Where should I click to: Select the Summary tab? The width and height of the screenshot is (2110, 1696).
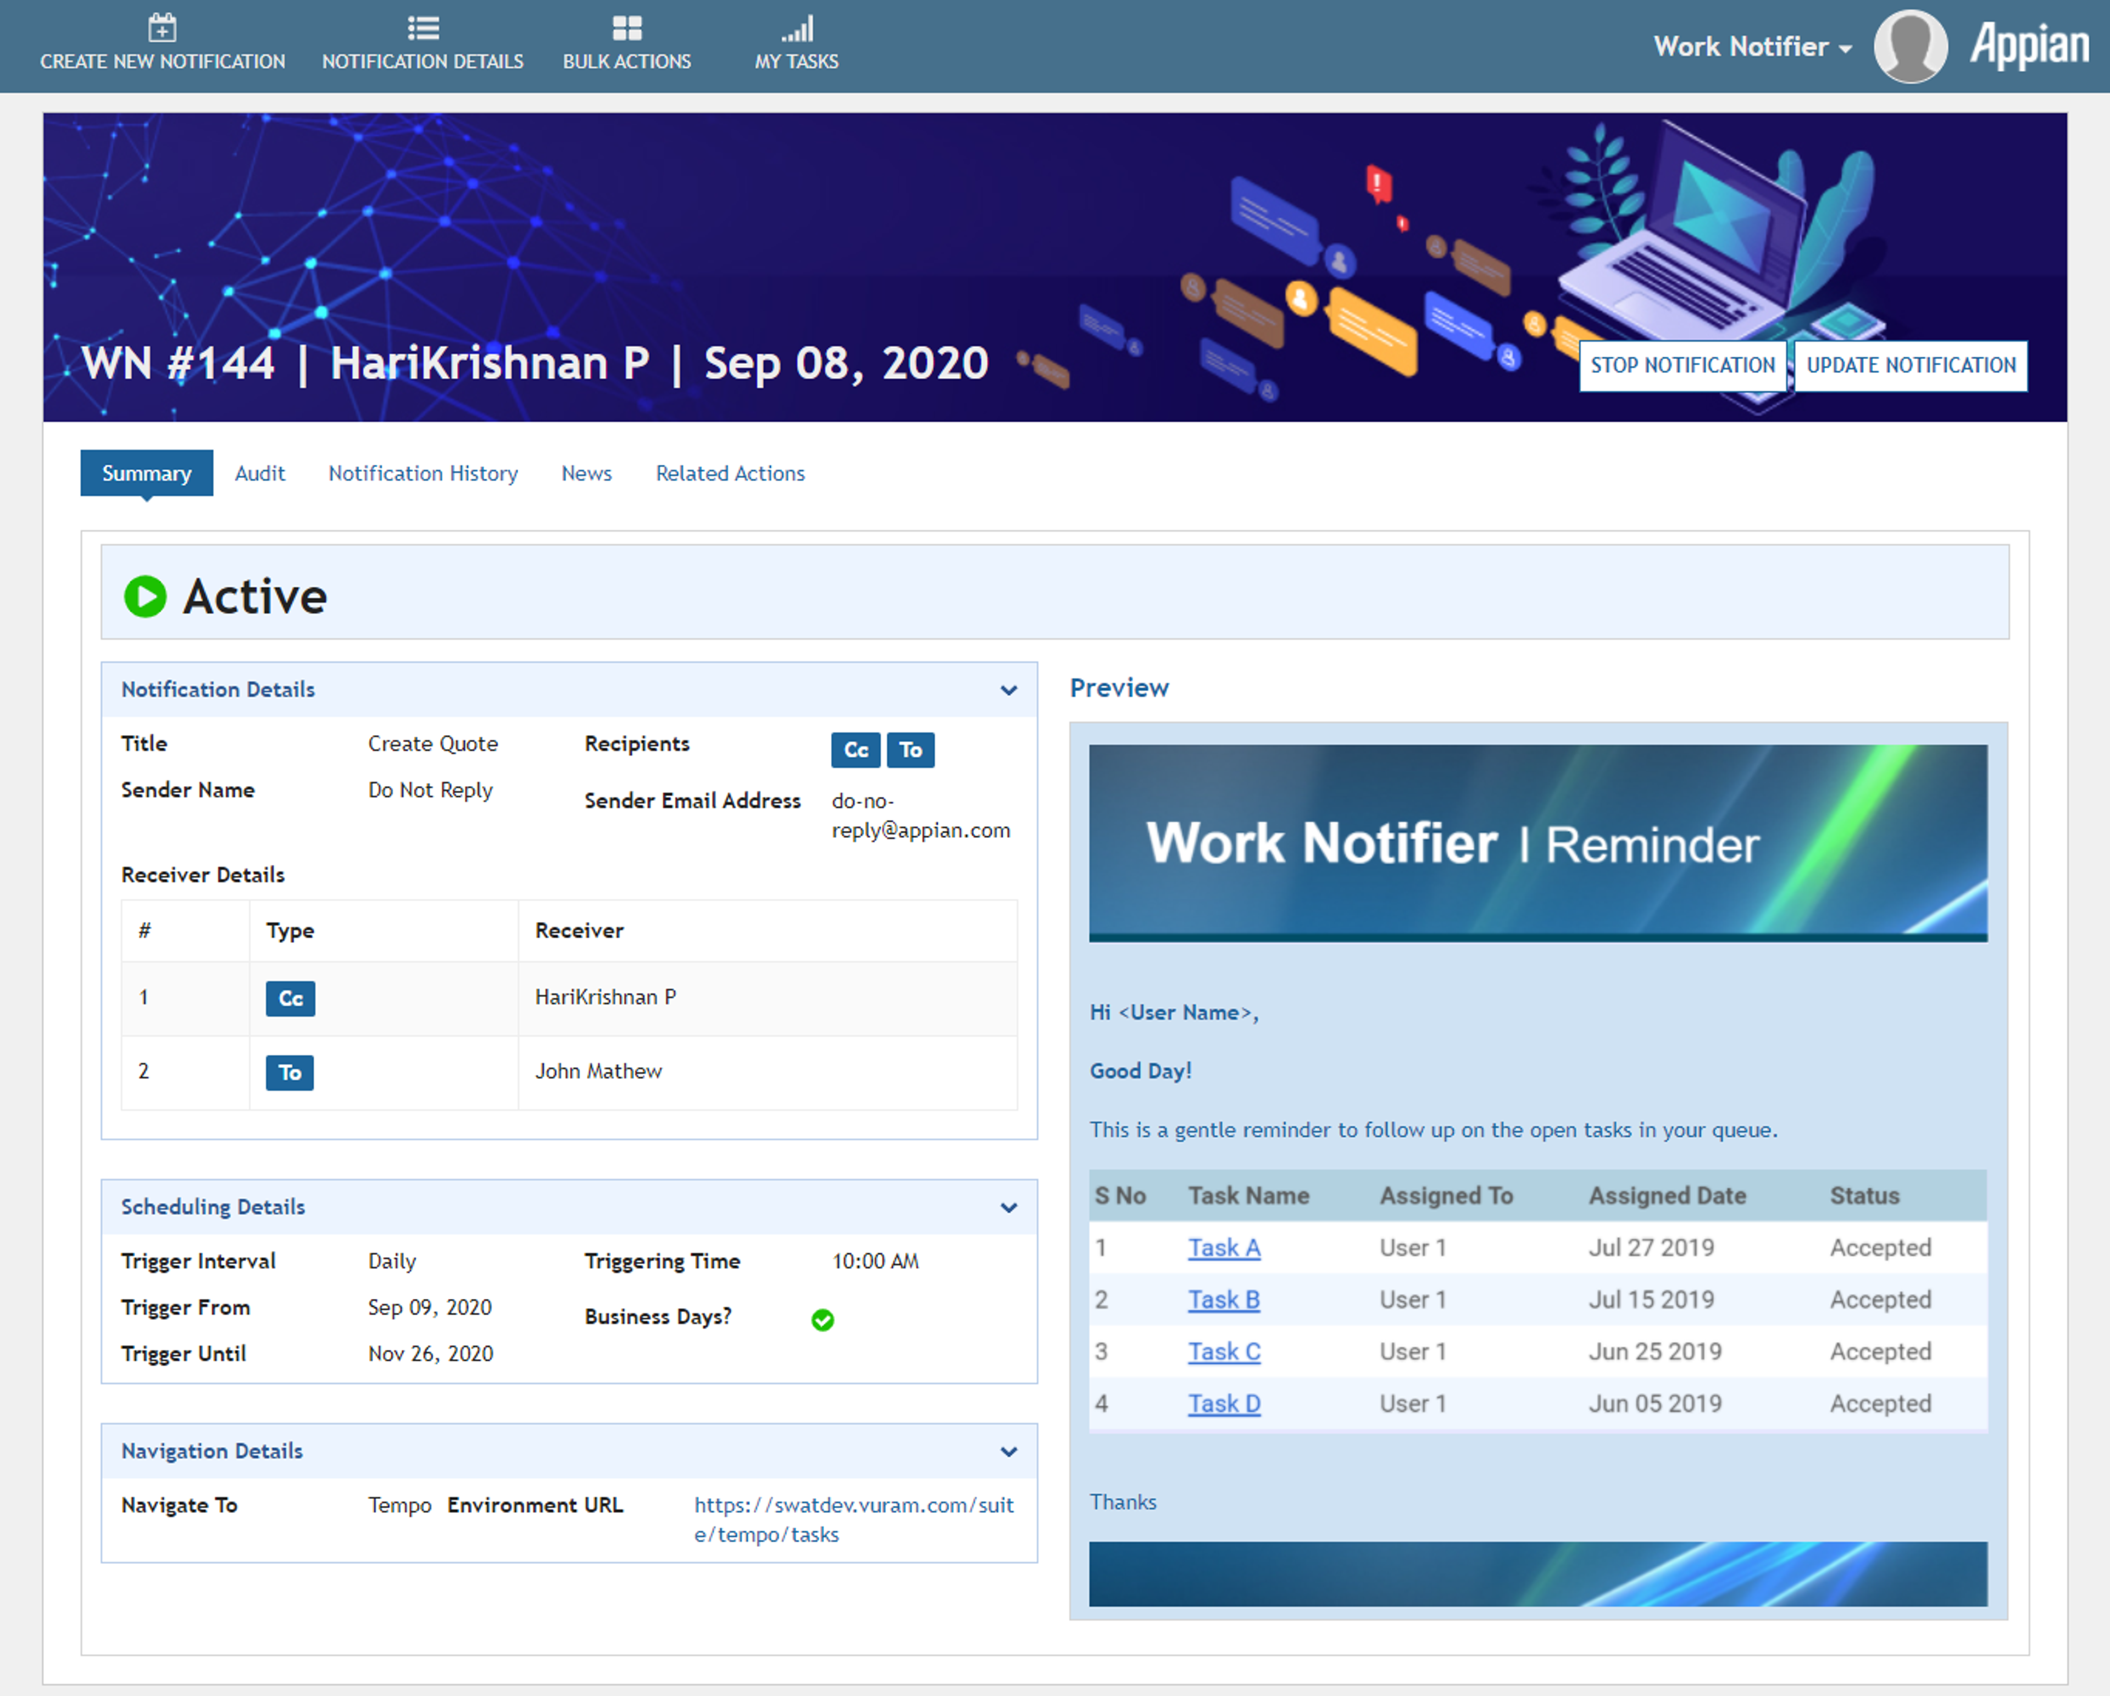[x=147, y=474]
